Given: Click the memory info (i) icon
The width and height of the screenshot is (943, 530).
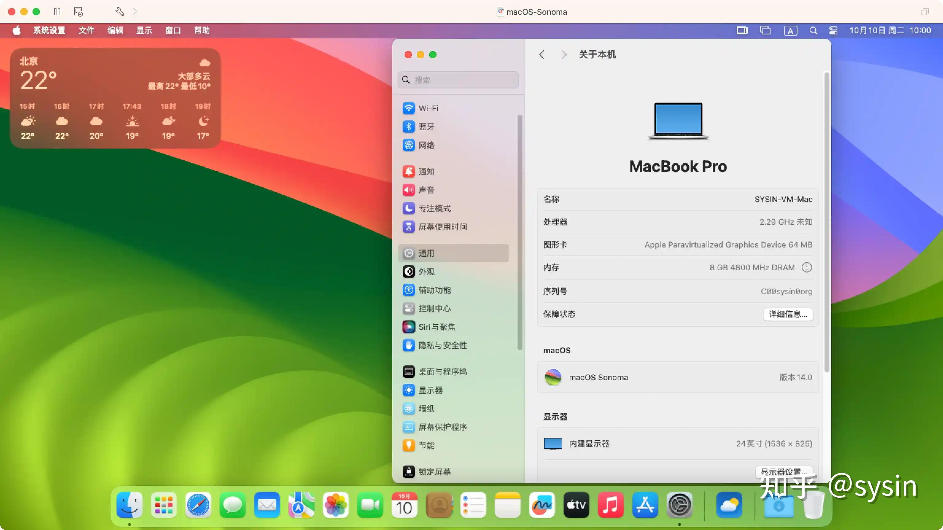Looking at the screenshot, I should point(807,267).
